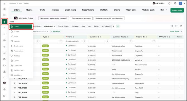187x101 pixels.
Task: Click Which orders need attention prompt
Action: click(x=54, y=18)
